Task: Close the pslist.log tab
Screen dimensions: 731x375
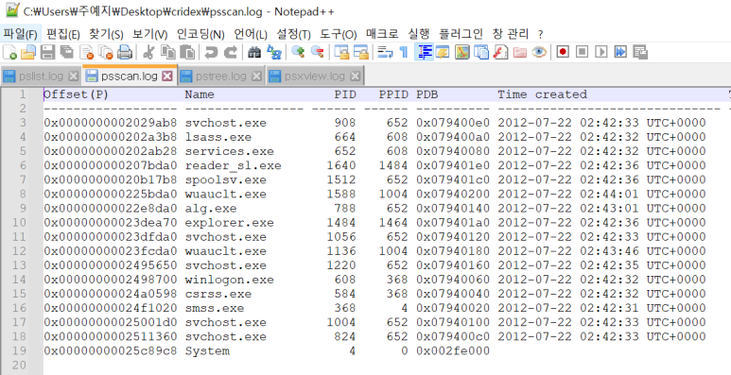Action: [x=73, y=77]
